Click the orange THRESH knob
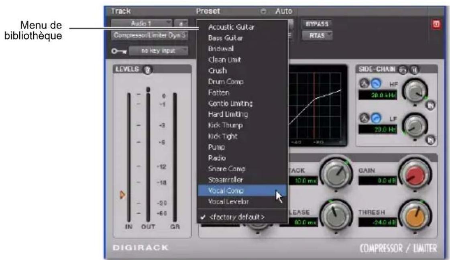The image size is (450, 260). [x=415, y=216]
